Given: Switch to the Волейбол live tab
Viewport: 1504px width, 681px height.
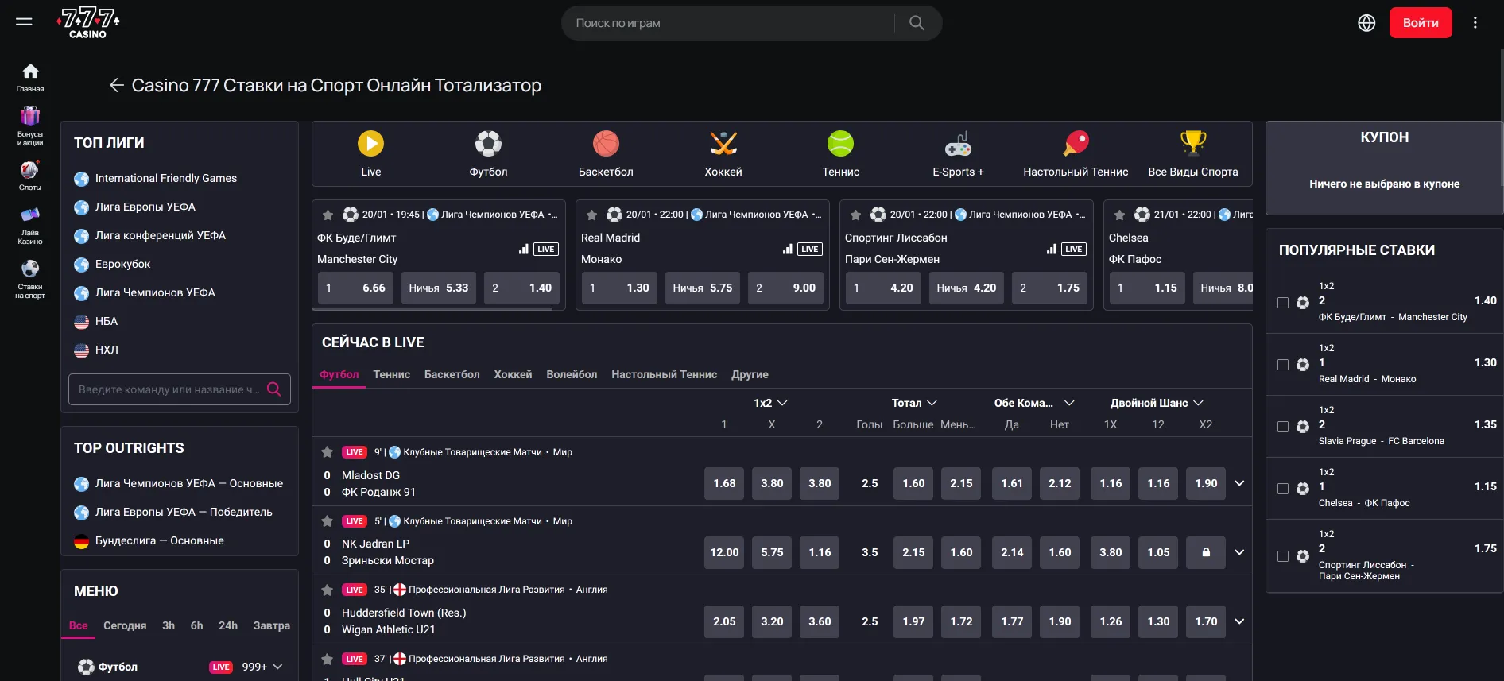Looking at the screenshot, I should (x=571, y=374).
